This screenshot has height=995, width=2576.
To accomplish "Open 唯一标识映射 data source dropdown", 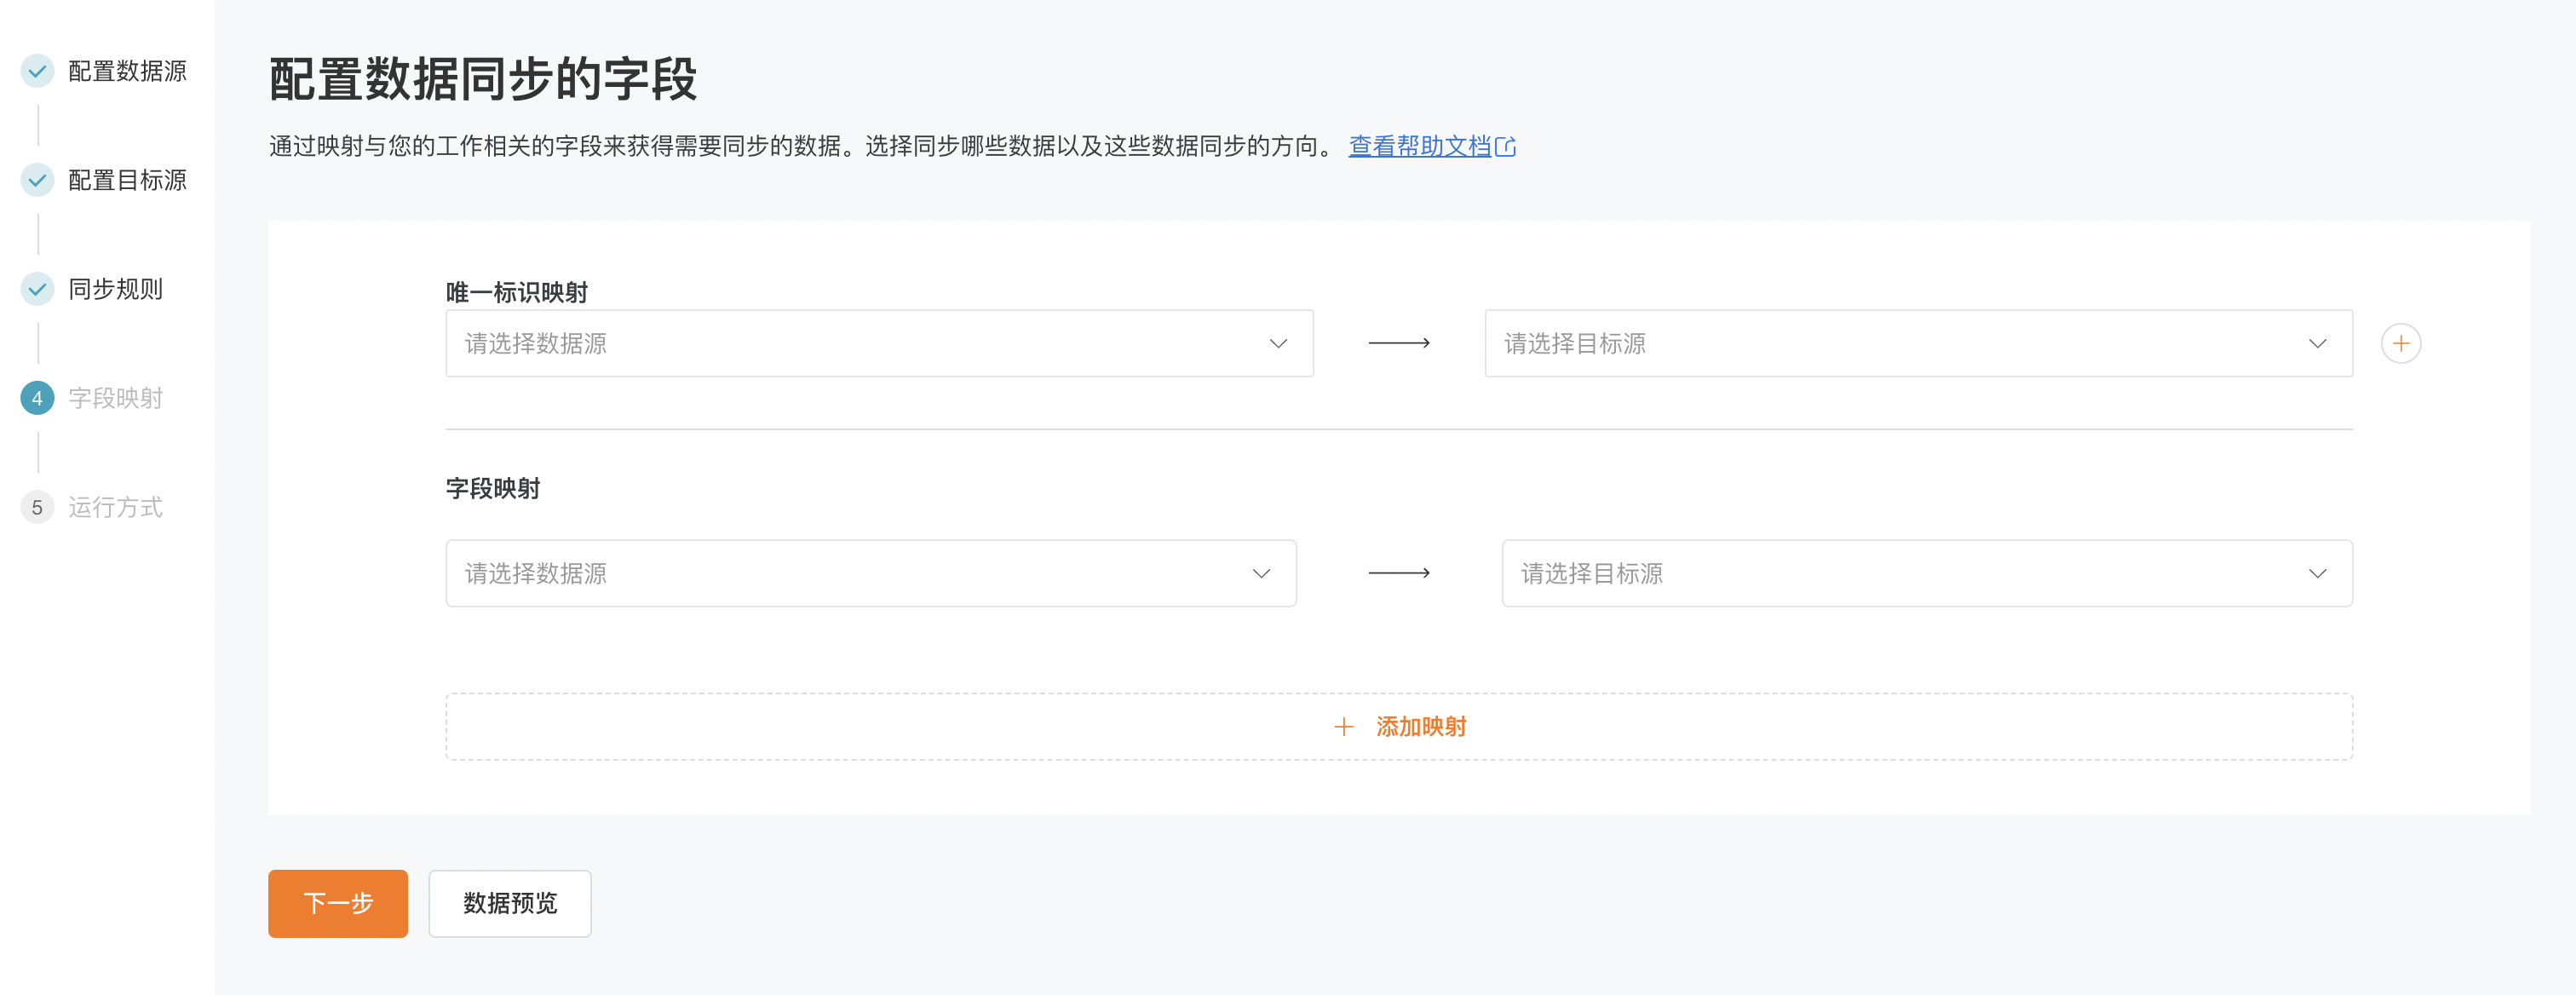I will [879, 343].
